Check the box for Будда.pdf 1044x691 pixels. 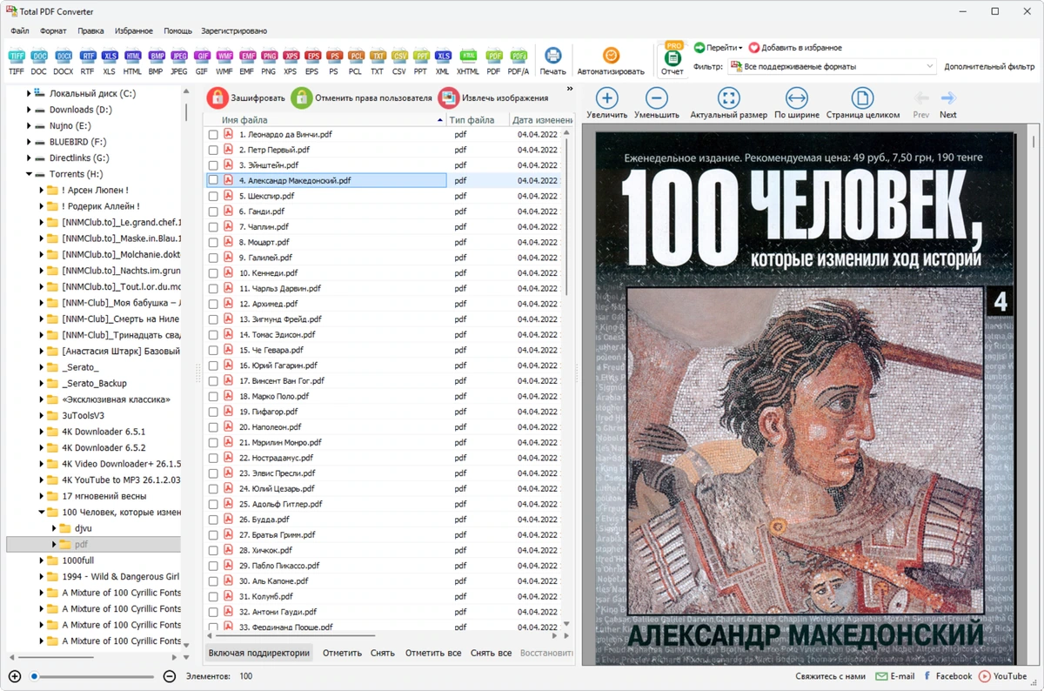[213, 520]
